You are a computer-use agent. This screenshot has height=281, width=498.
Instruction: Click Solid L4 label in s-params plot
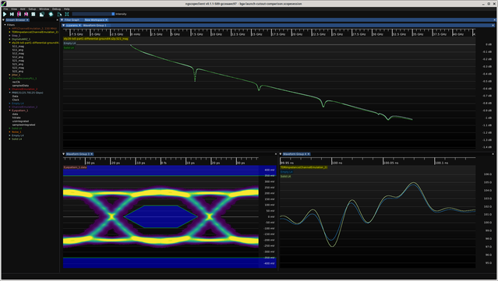click(x=69, y=48)
